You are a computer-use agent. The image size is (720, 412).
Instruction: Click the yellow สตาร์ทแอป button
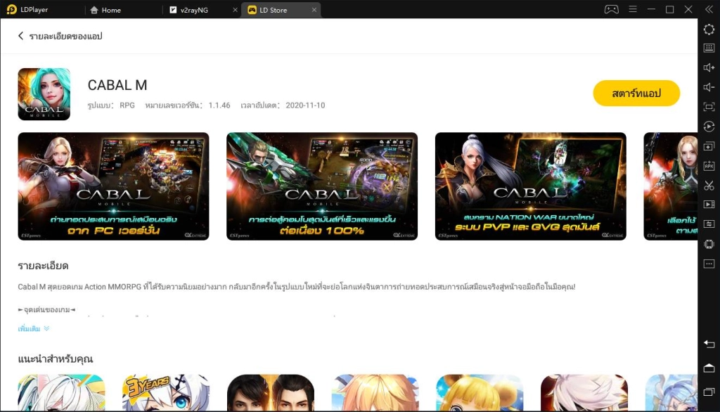[x=636, y=94]
